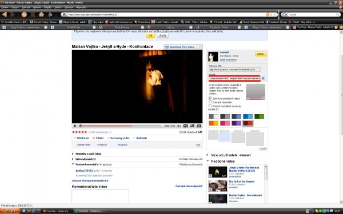Switch video to fullscreen icon in player

click(x=199, y=126)
